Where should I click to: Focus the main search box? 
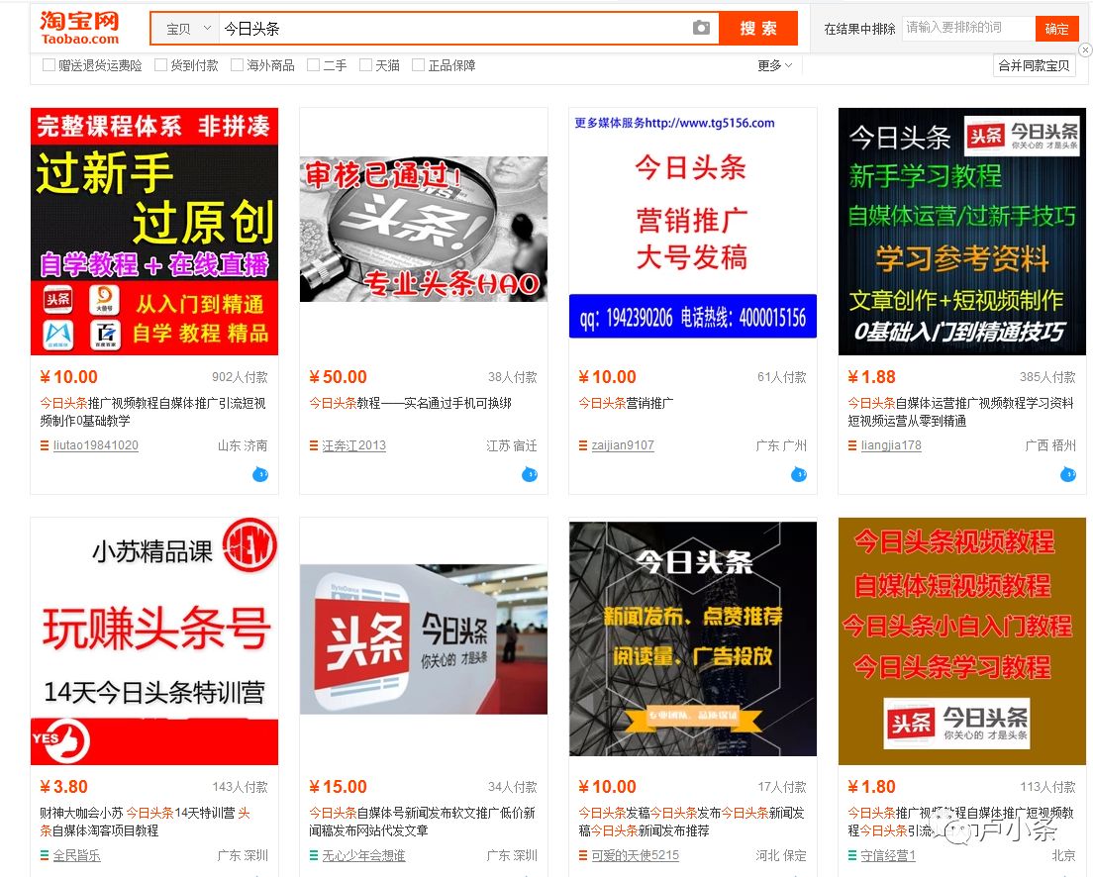tap(455, 29)
